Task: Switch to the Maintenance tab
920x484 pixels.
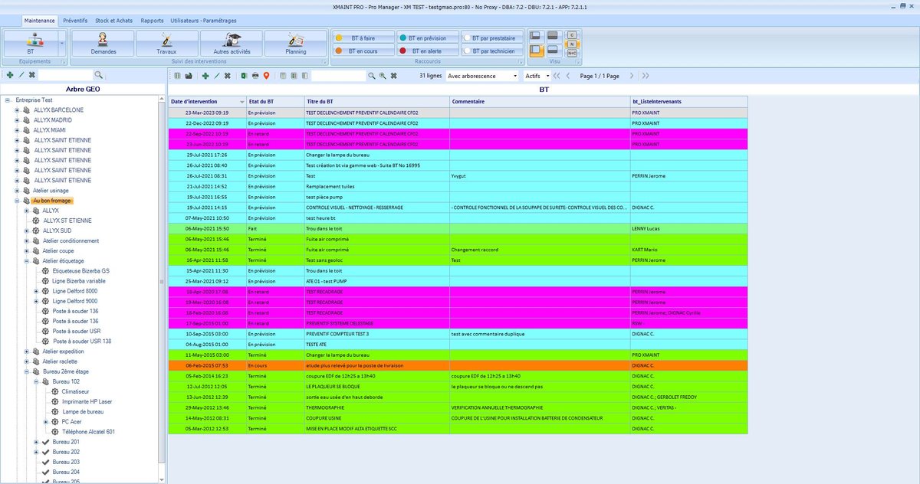Action: 39,21
